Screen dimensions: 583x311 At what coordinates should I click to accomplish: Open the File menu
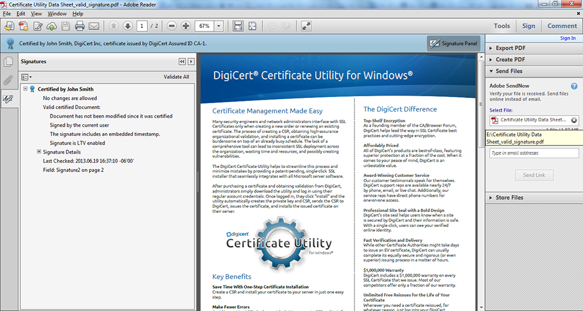pyautogui.click(x=6, y=14)
